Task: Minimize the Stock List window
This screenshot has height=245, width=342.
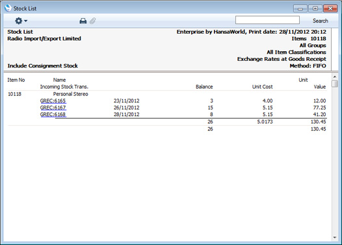Action: point(300,8)
